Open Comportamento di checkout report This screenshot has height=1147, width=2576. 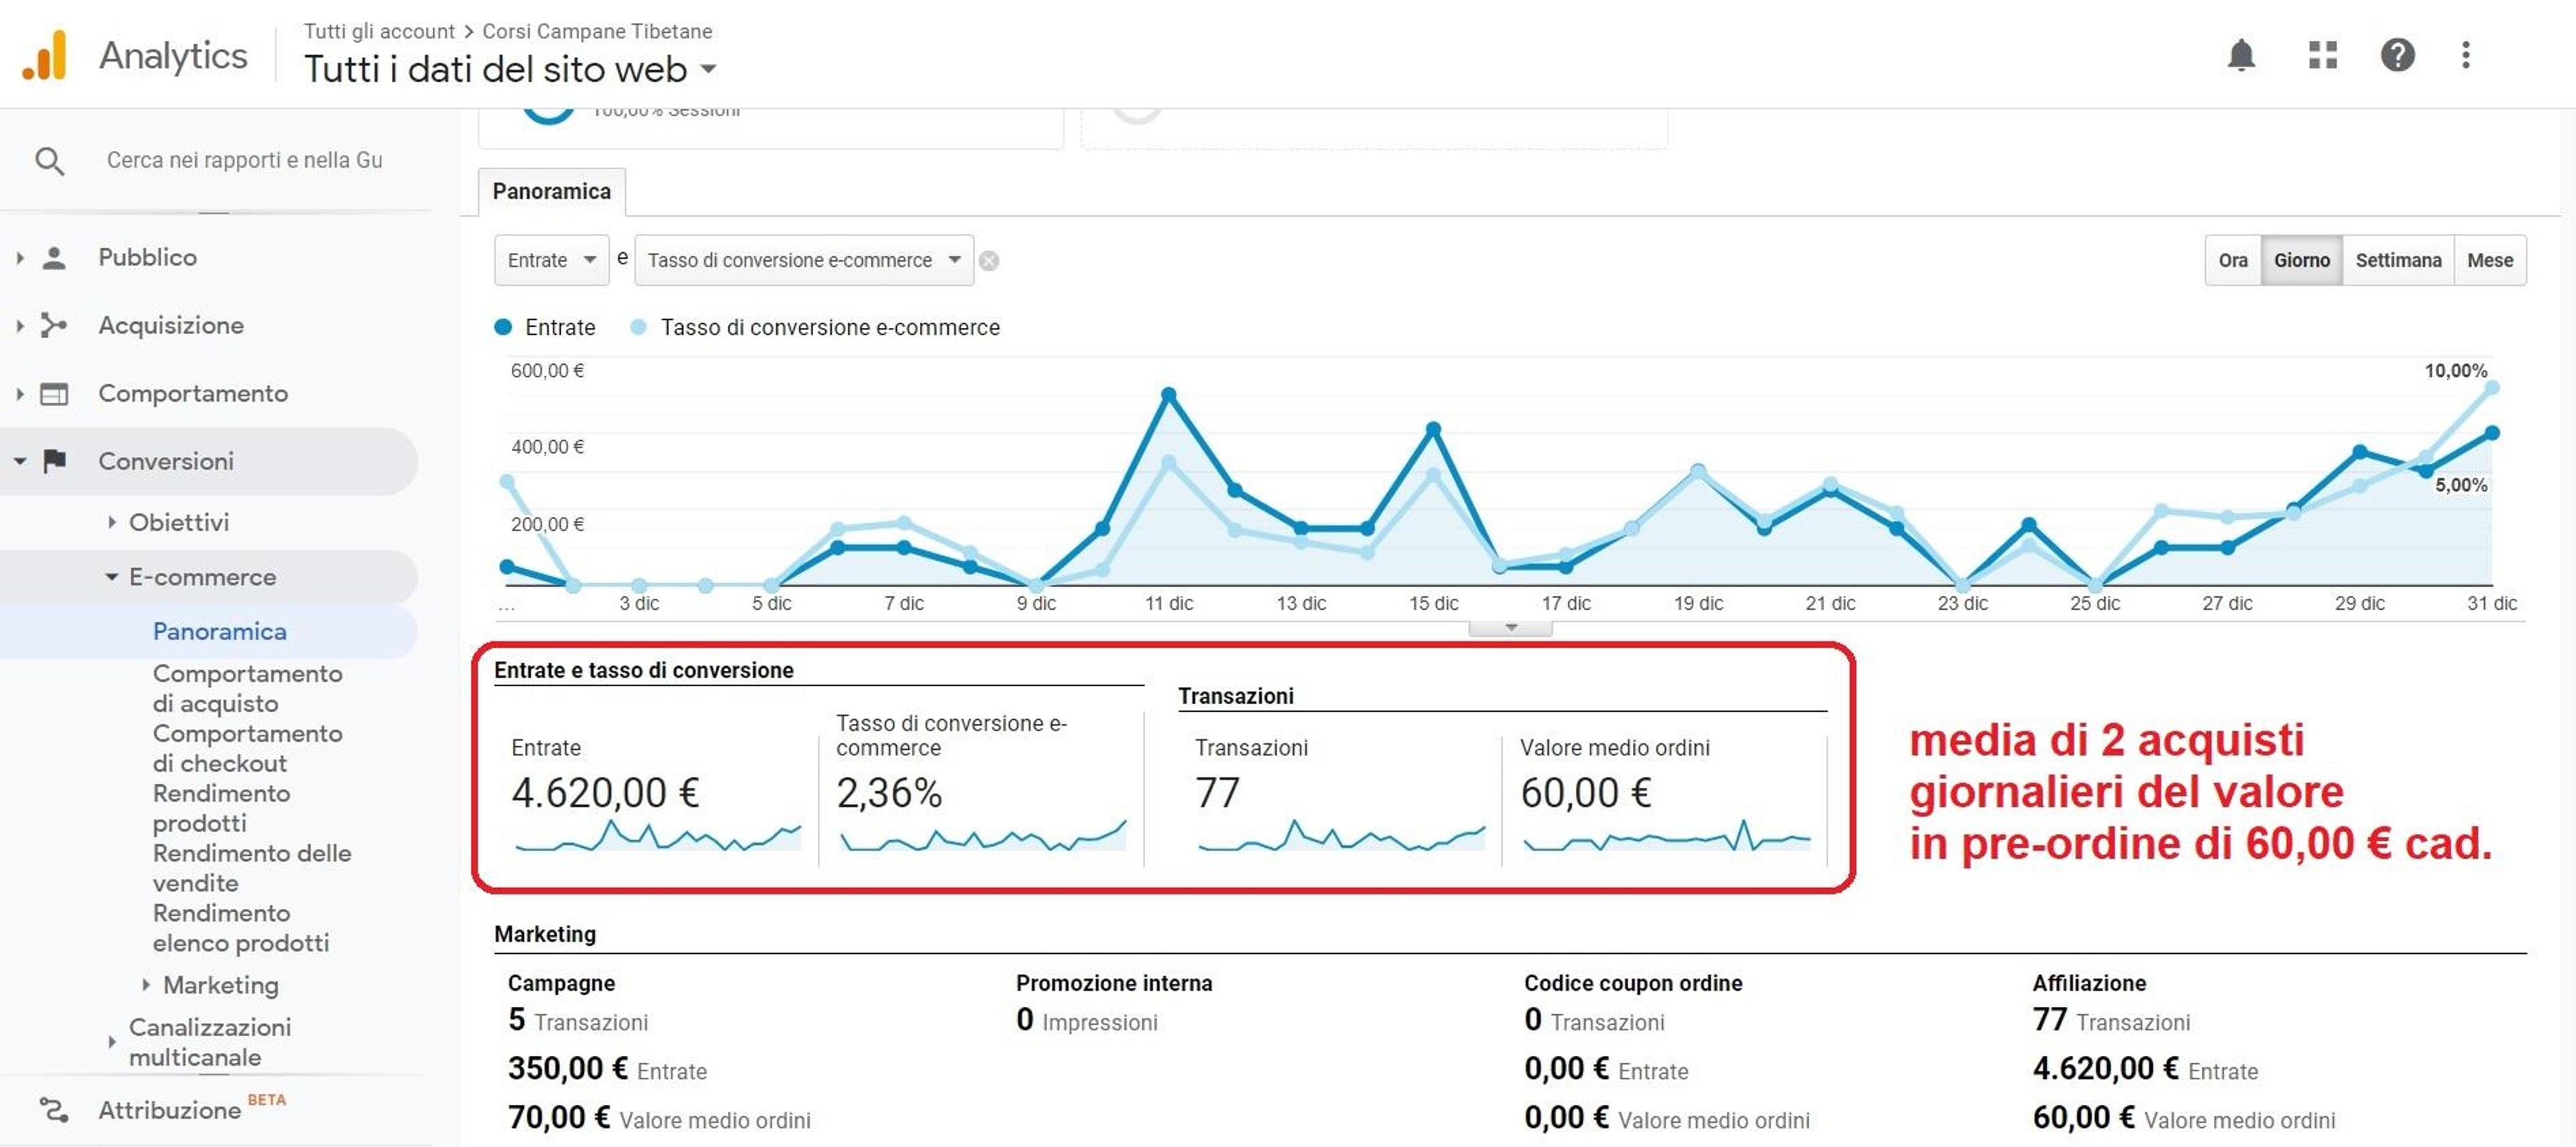click(x=247, y=748)
